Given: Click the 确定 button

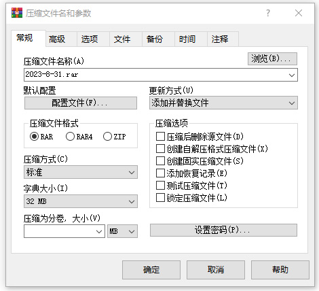Looking at the screenshot, I should pos(151,270).
